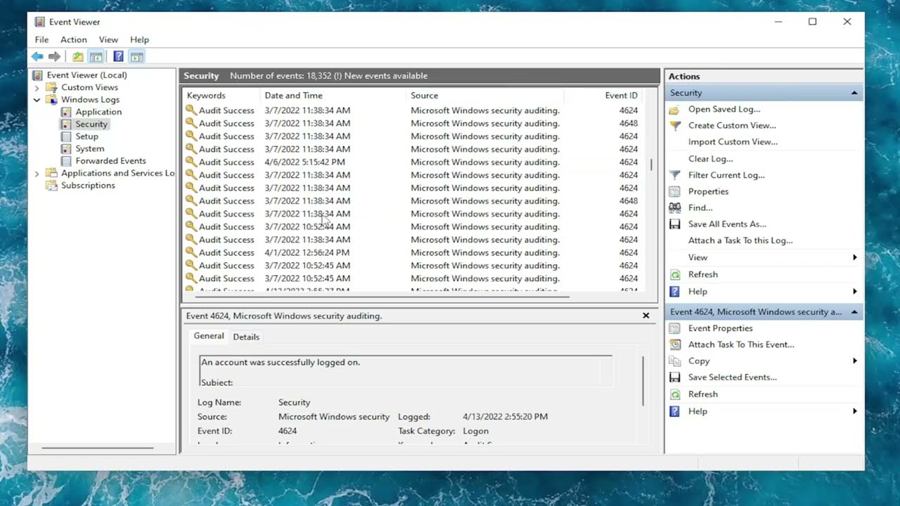The image size is (900, 506).
Task: Expand the Copy submenu arrow
Action: point(855,361)
